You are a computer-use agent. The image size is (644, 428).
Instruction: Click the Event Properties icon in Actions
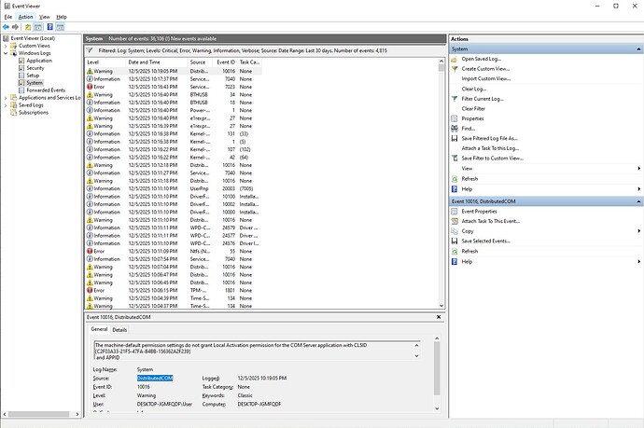coord(455,211)
